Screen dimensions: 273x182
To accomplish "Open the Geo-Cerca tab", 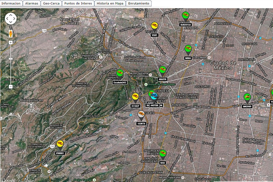I will coord(51,3).
